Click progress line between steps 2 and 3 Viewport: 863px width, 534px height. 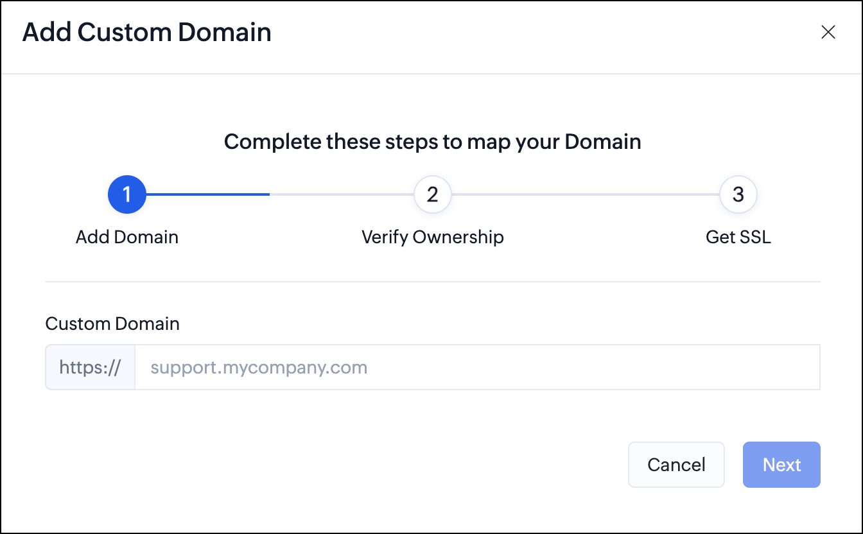point(586,194)
